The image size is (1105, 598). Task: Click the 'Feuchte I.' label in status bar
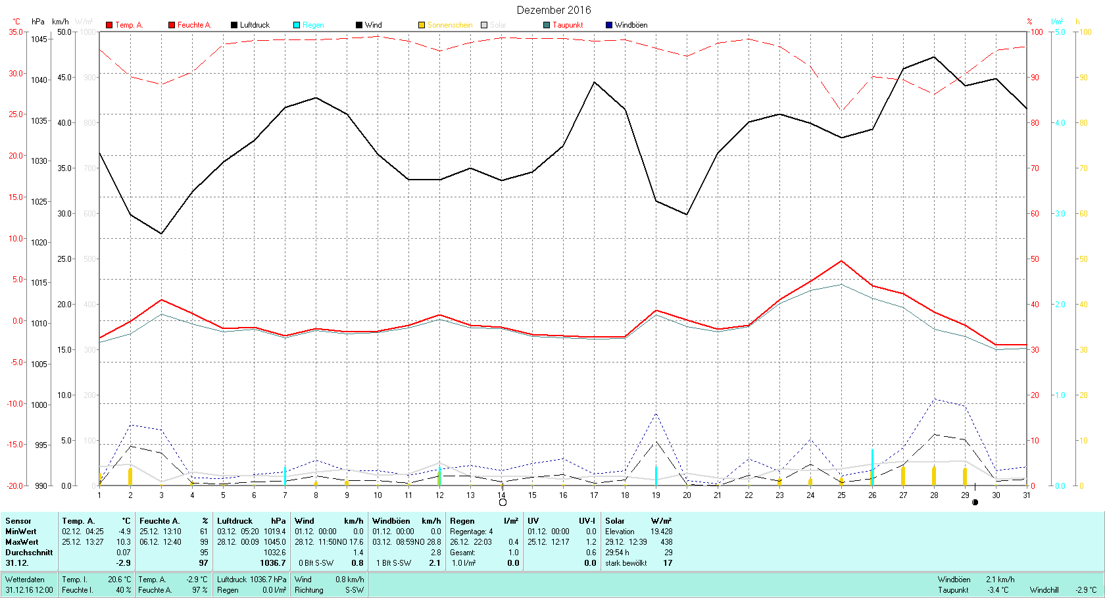point(78,590)
